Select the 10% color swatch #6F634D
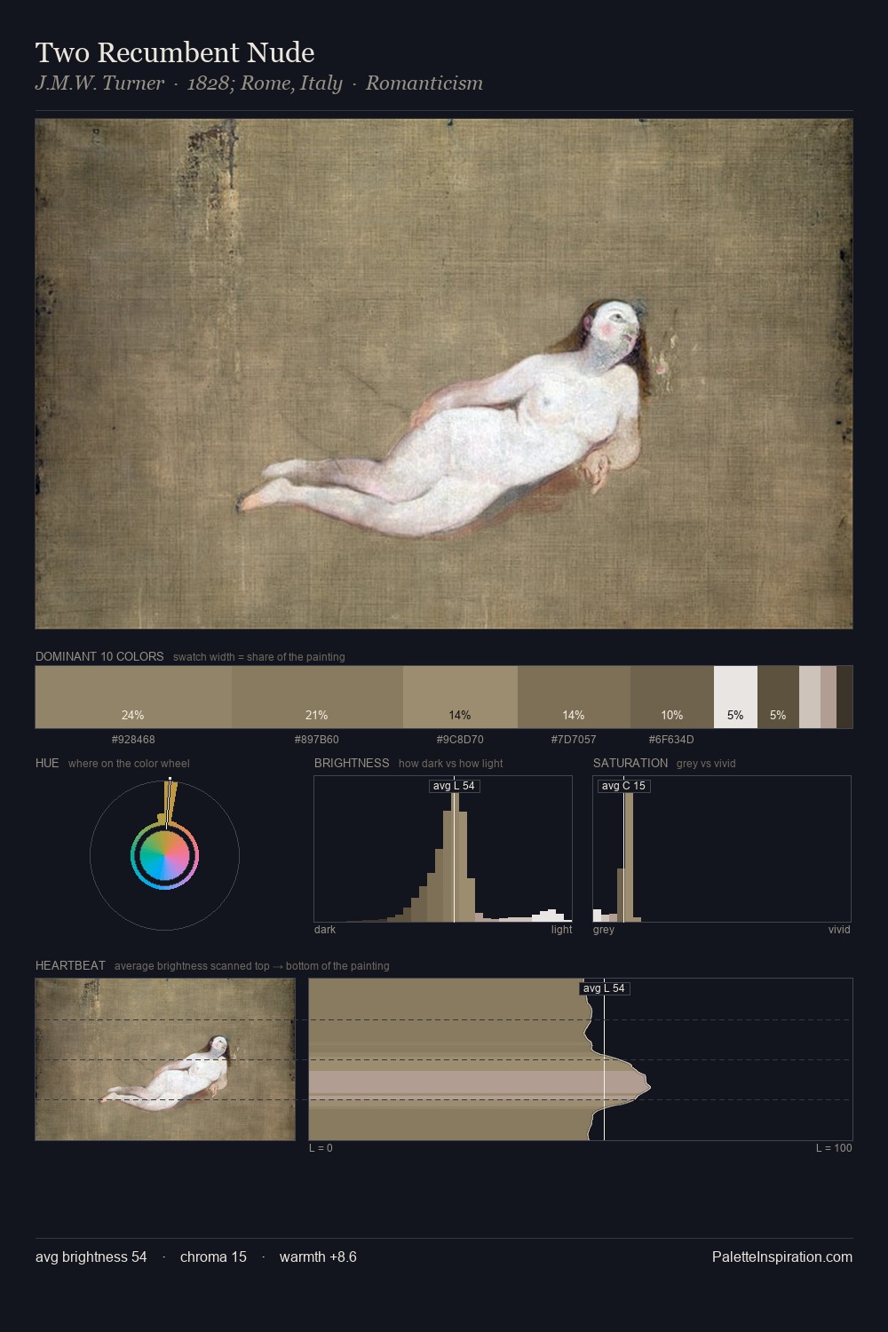888x1332 pixels. coord(672,697)
